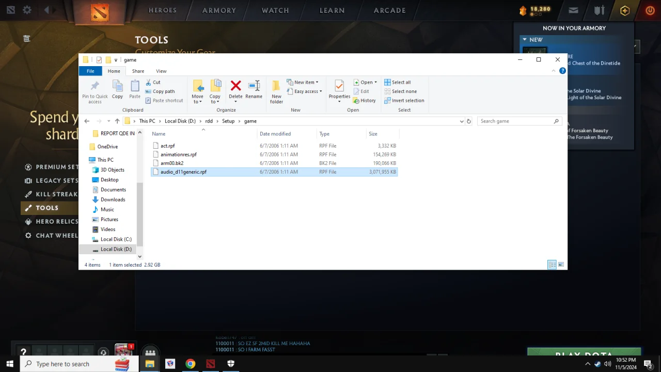Image resolution: width=661 pixels, height=372 pixels.
Task: Click the Dota Plus hexagon icon
Action: click(625, 10)
